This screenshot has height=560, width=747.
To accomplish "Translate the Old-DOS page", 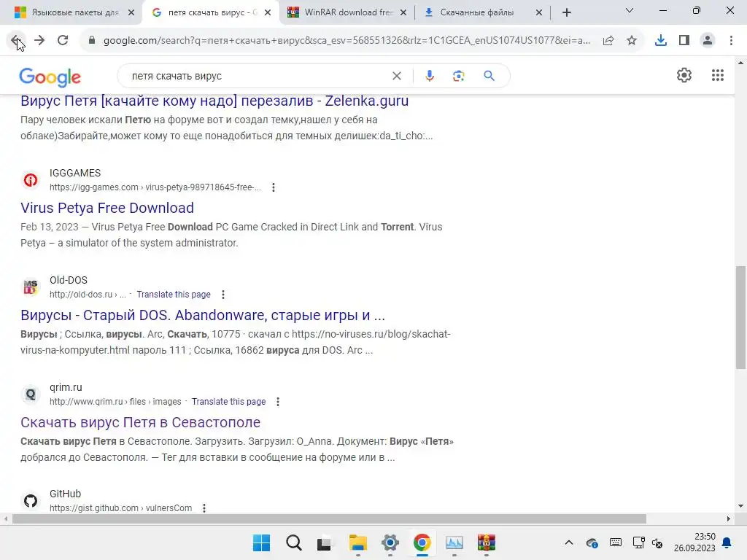I will (x=174, y=295).
